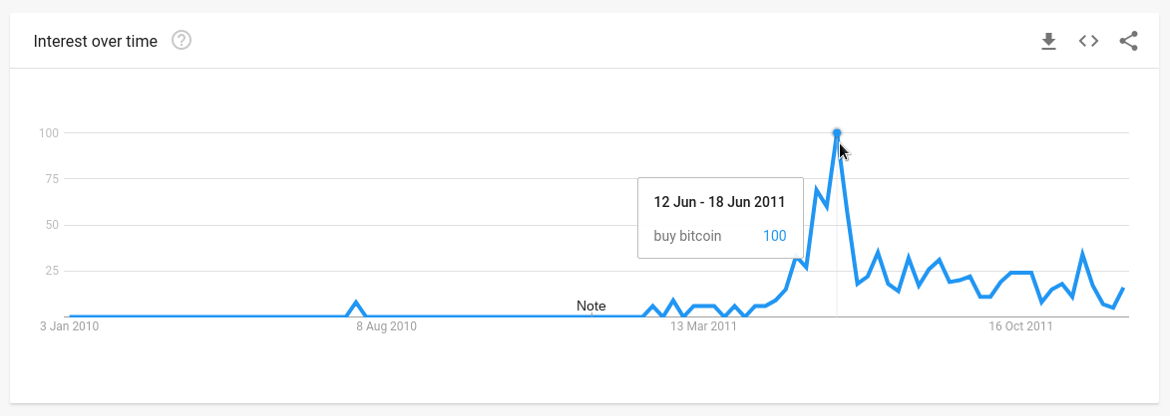
Task: Select the highlighted peak data point at 100
Action: [x=837, y=133]
